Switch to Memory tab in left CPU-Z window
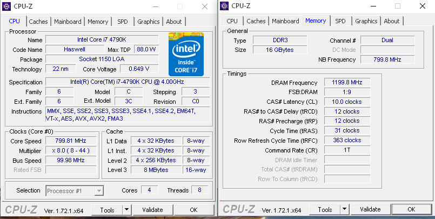The width and height of the screenshot is (435, 219). coord(98,22)
